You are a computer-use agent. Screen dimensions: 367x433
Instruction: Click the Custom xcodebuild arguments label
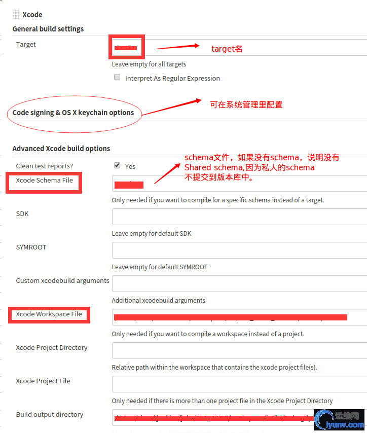point(63,281)
